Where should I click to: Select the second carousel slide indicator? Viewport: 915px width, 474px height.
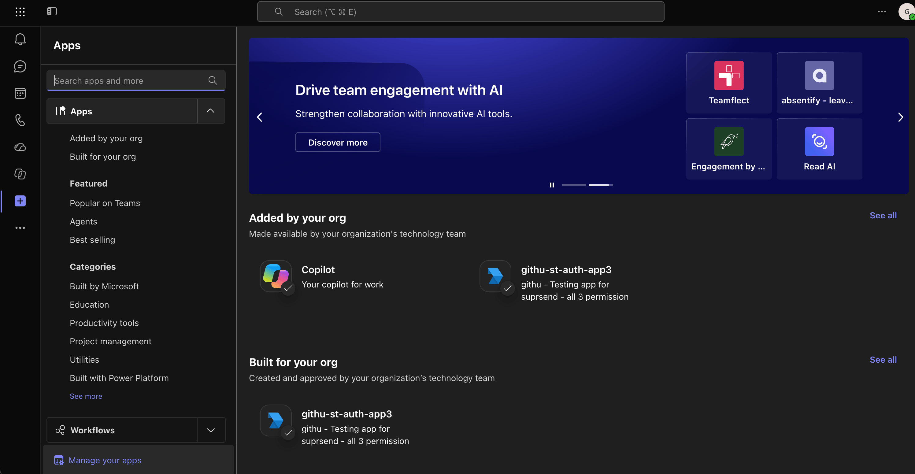tap(601, 185)
